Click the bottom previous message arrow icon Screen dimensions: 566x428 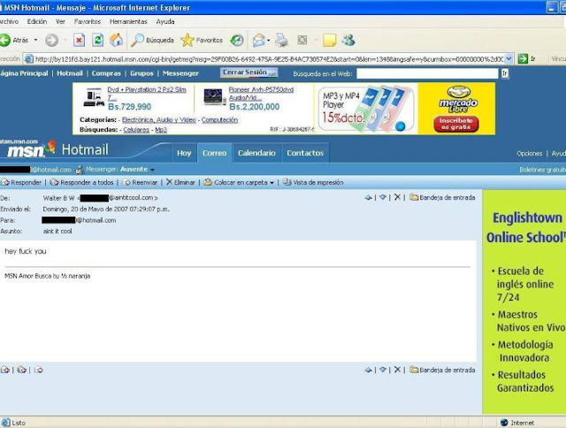368,370
